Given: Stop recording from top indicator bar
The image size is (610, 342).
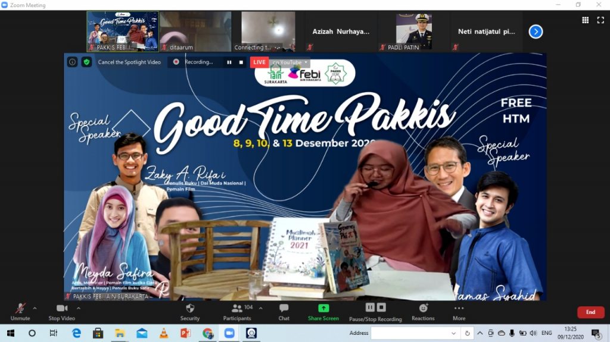Looking at the screenshot, I should 241,62.
